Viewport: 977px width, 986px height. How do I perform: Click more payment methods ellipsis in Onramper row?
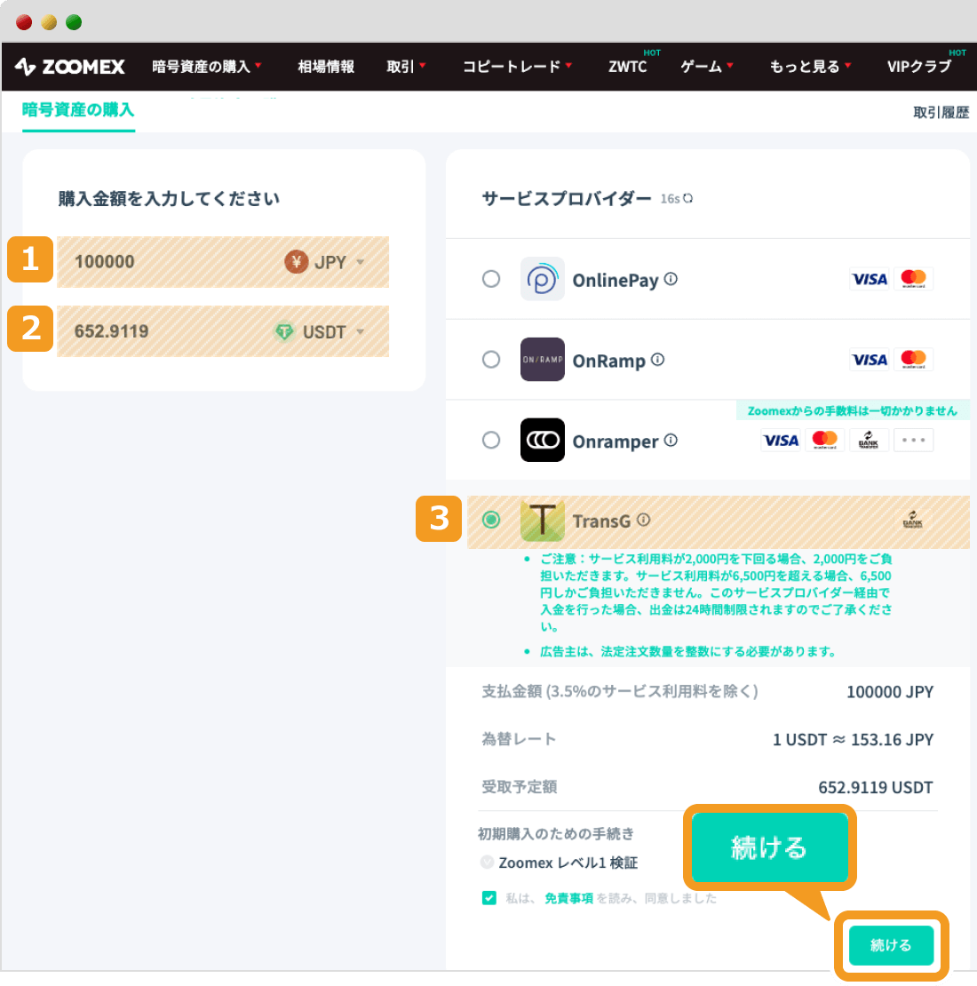point(913,441)
